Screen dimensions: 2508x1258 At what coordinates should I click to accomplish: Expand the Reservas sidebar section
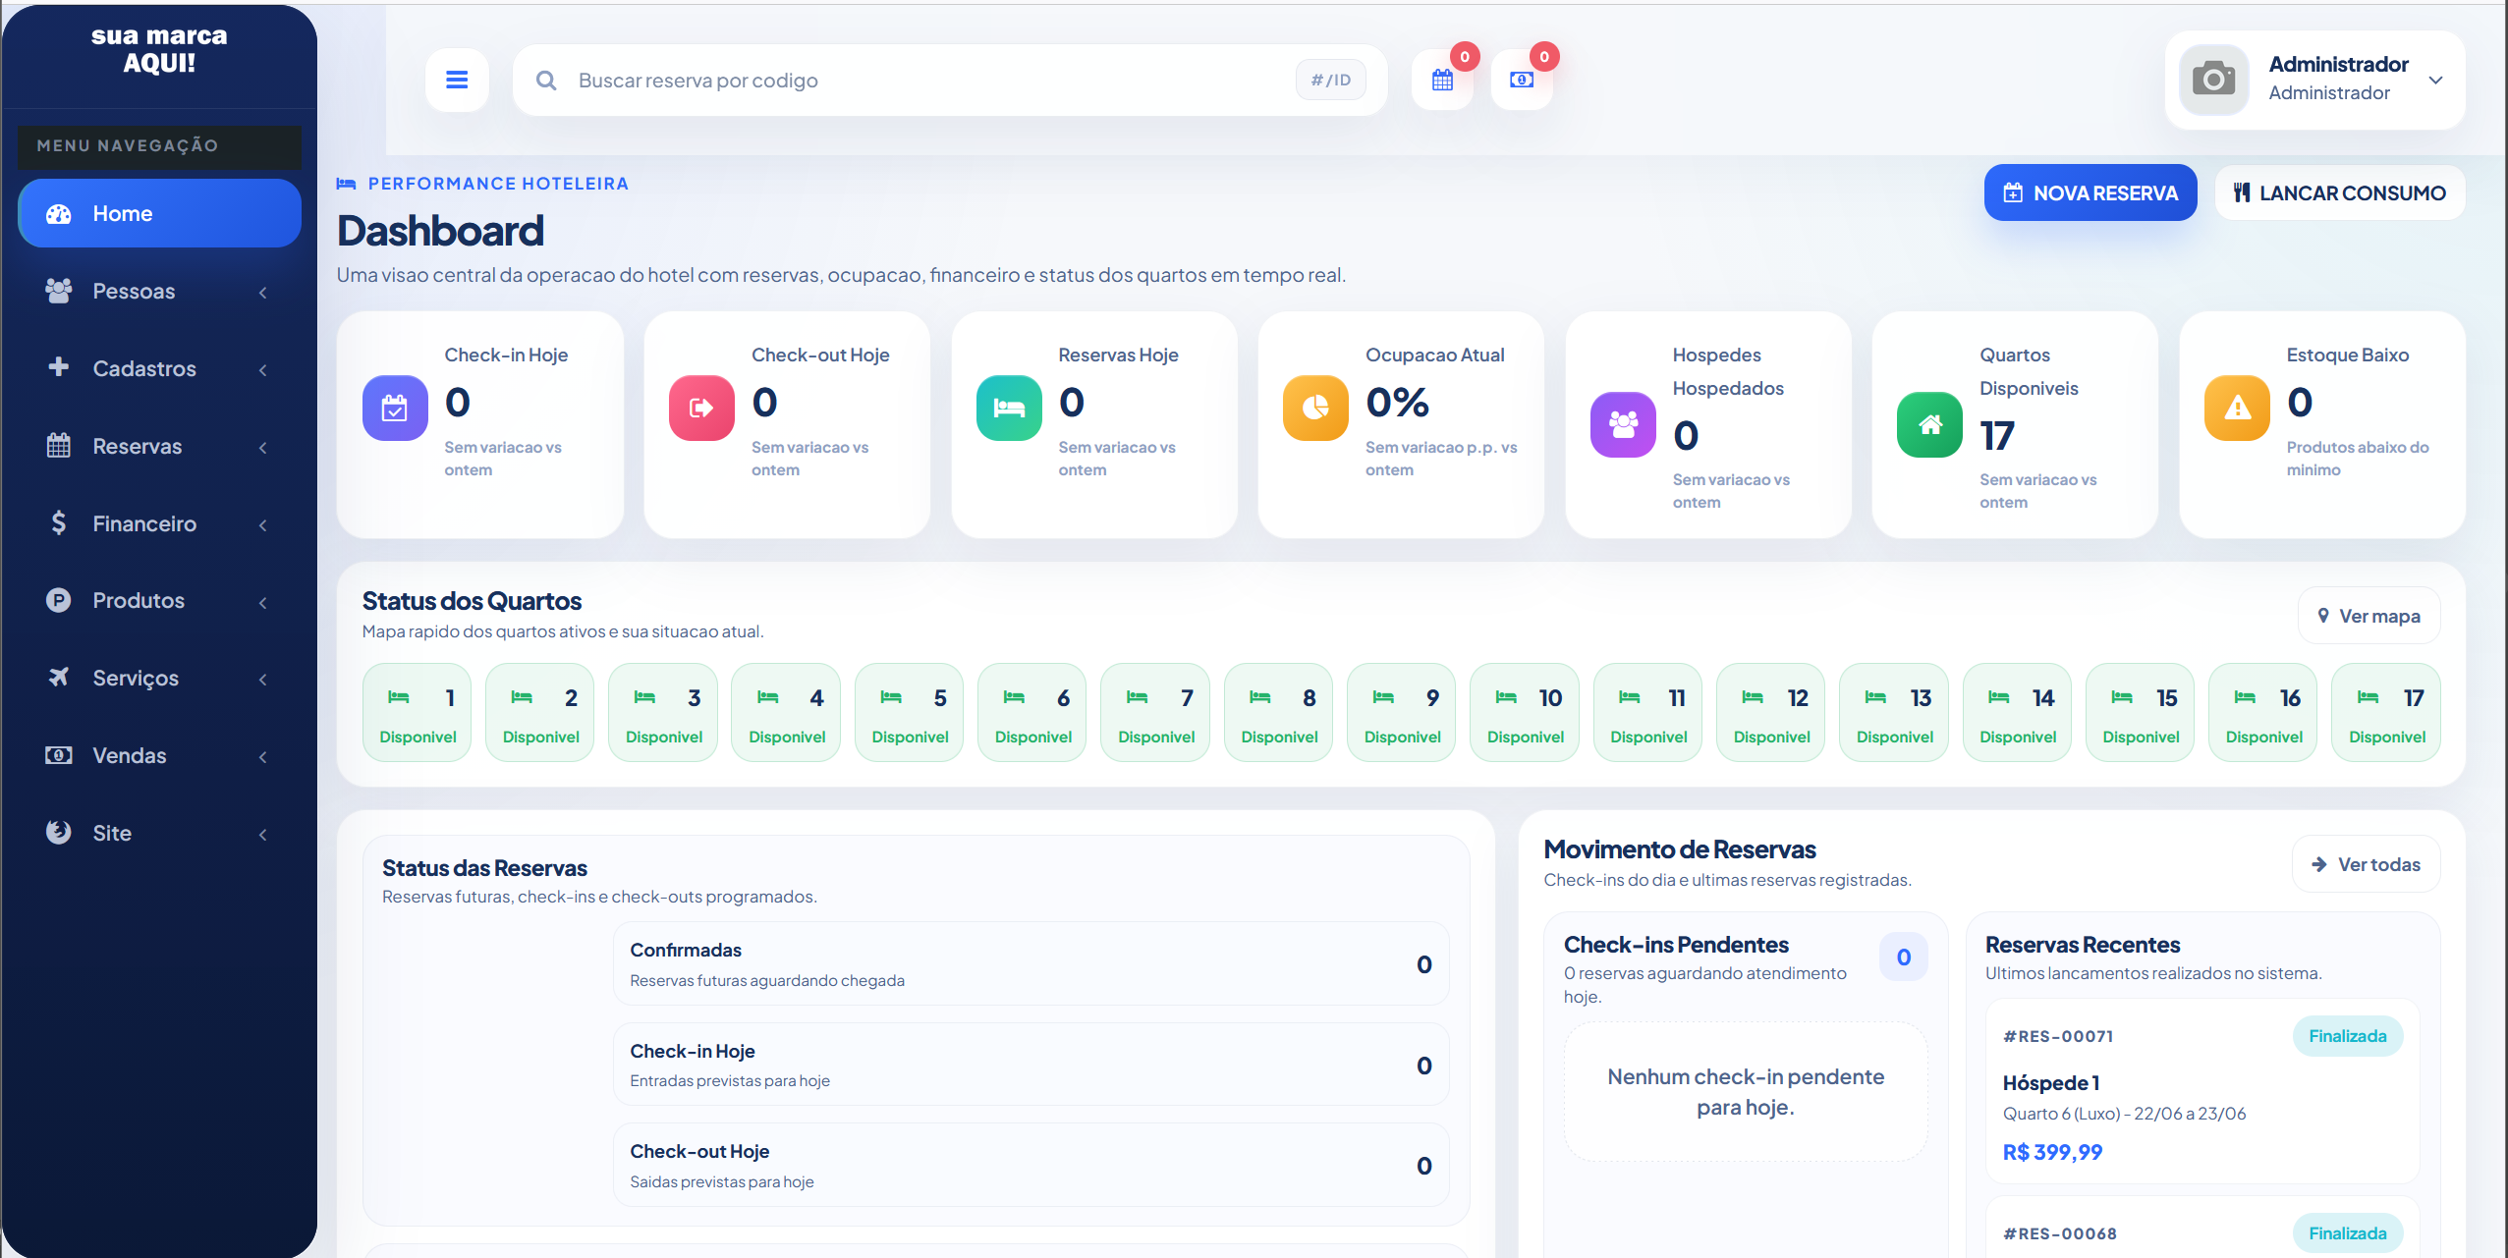(x=159, y=446)
